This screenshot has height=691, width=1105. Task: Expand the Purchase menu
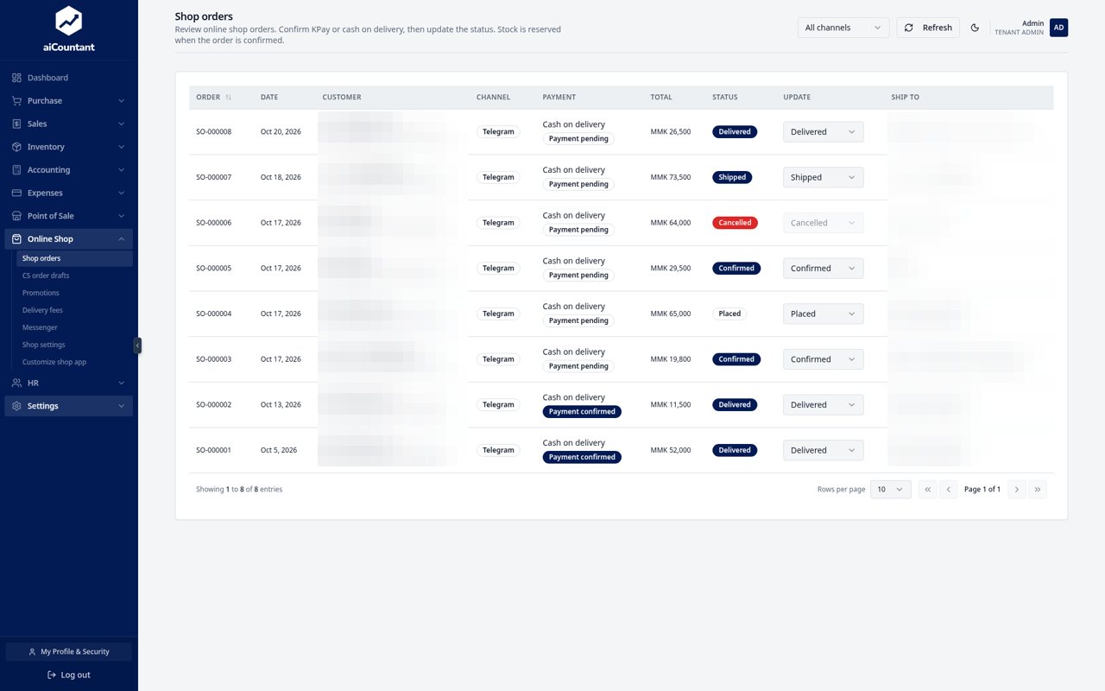coord(68,101)
